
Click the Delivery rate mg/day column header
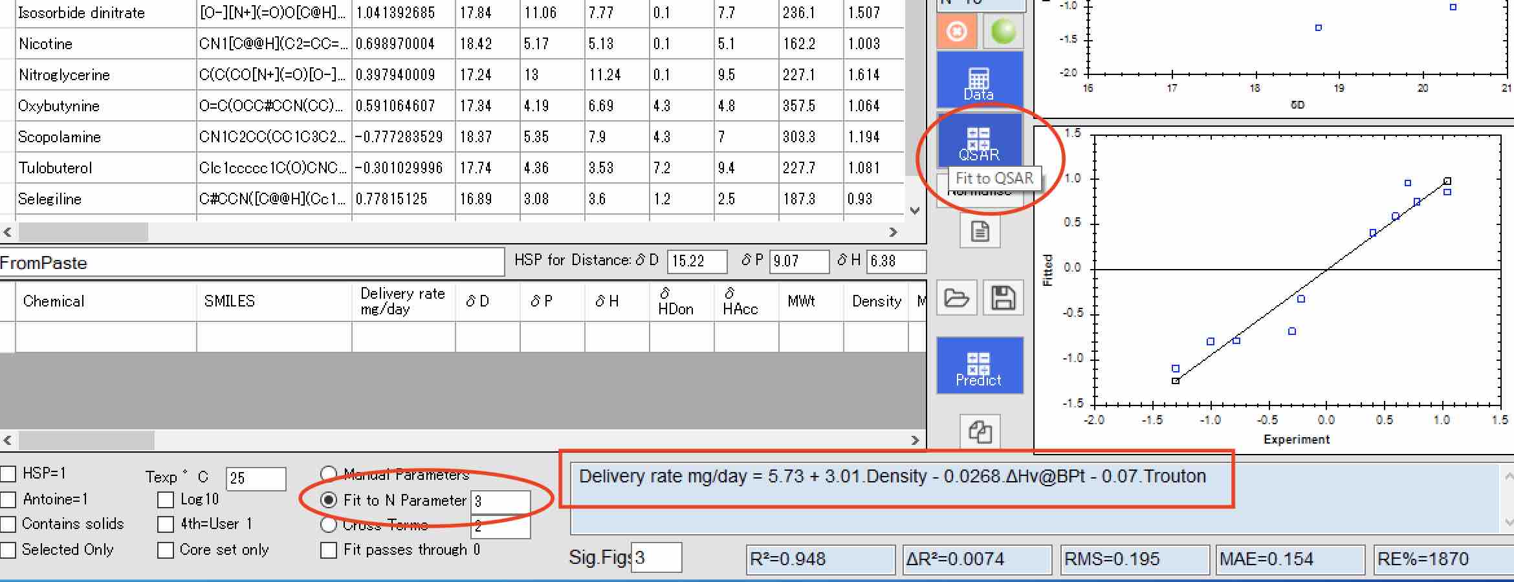403,301
